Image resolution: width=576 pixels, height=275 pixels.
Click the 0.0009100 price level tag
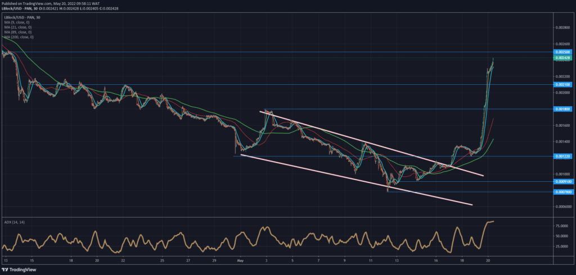pyautogui.click(x=562, y=181)
